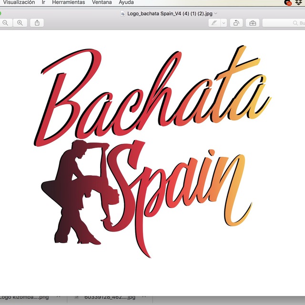Viewport: 305px width, 305px height.
Task: Rotate the image with rotate button
Action: [x=236, y=23]
